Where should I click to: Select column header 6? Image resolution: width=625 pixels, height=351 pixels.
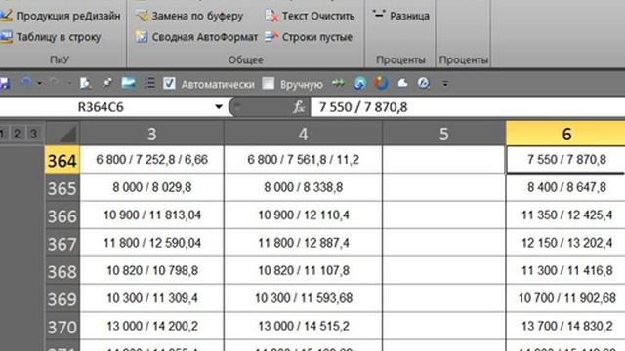(566, 134)
